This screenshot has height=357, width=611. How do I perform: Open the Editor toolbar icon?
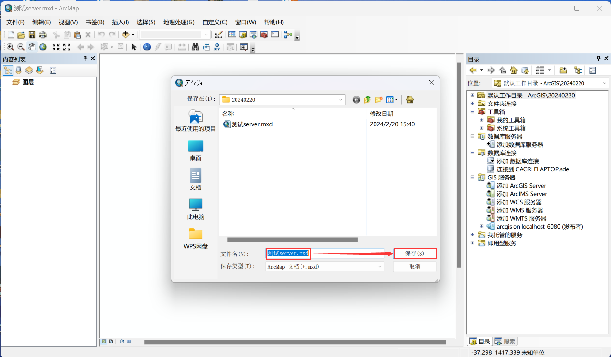coord(219,34)
